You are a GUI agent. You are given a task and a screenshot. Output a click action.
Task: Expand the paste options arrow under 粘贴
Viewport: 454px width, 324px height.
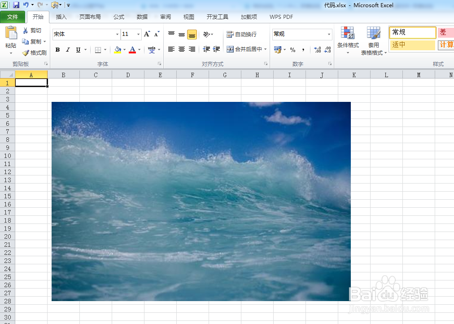(11, 53)
